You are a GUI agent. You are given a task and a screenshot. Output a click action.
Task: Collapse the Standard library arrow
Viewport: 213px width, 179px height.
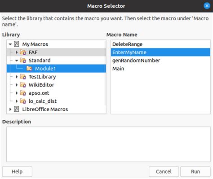[17, 61]
